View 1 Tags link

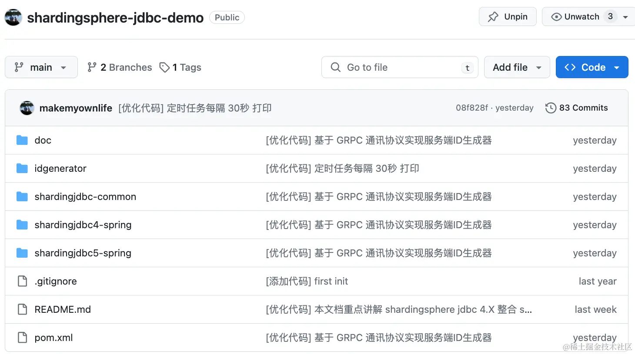pyautogui.click(x=180, y=67)
